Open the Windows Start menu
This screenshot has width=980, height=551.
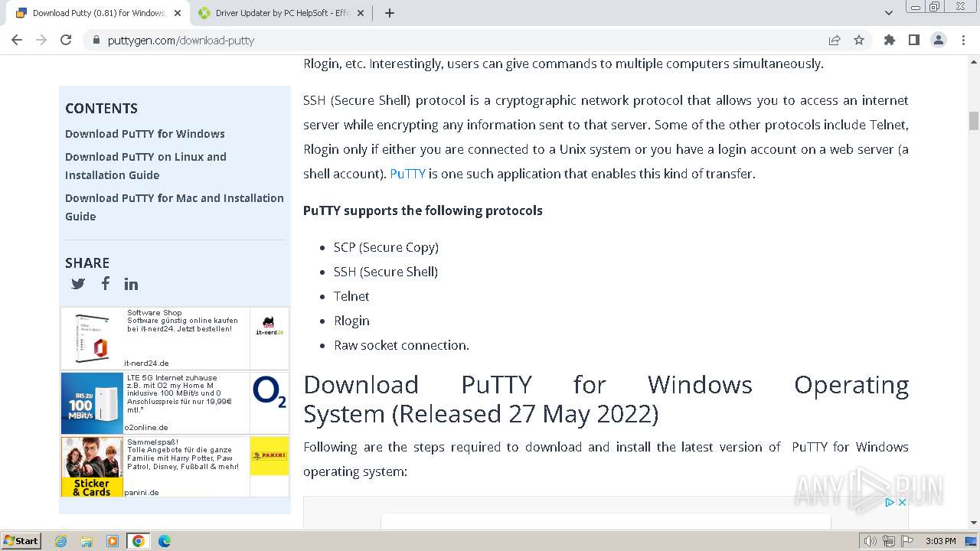tap(21, 541)
